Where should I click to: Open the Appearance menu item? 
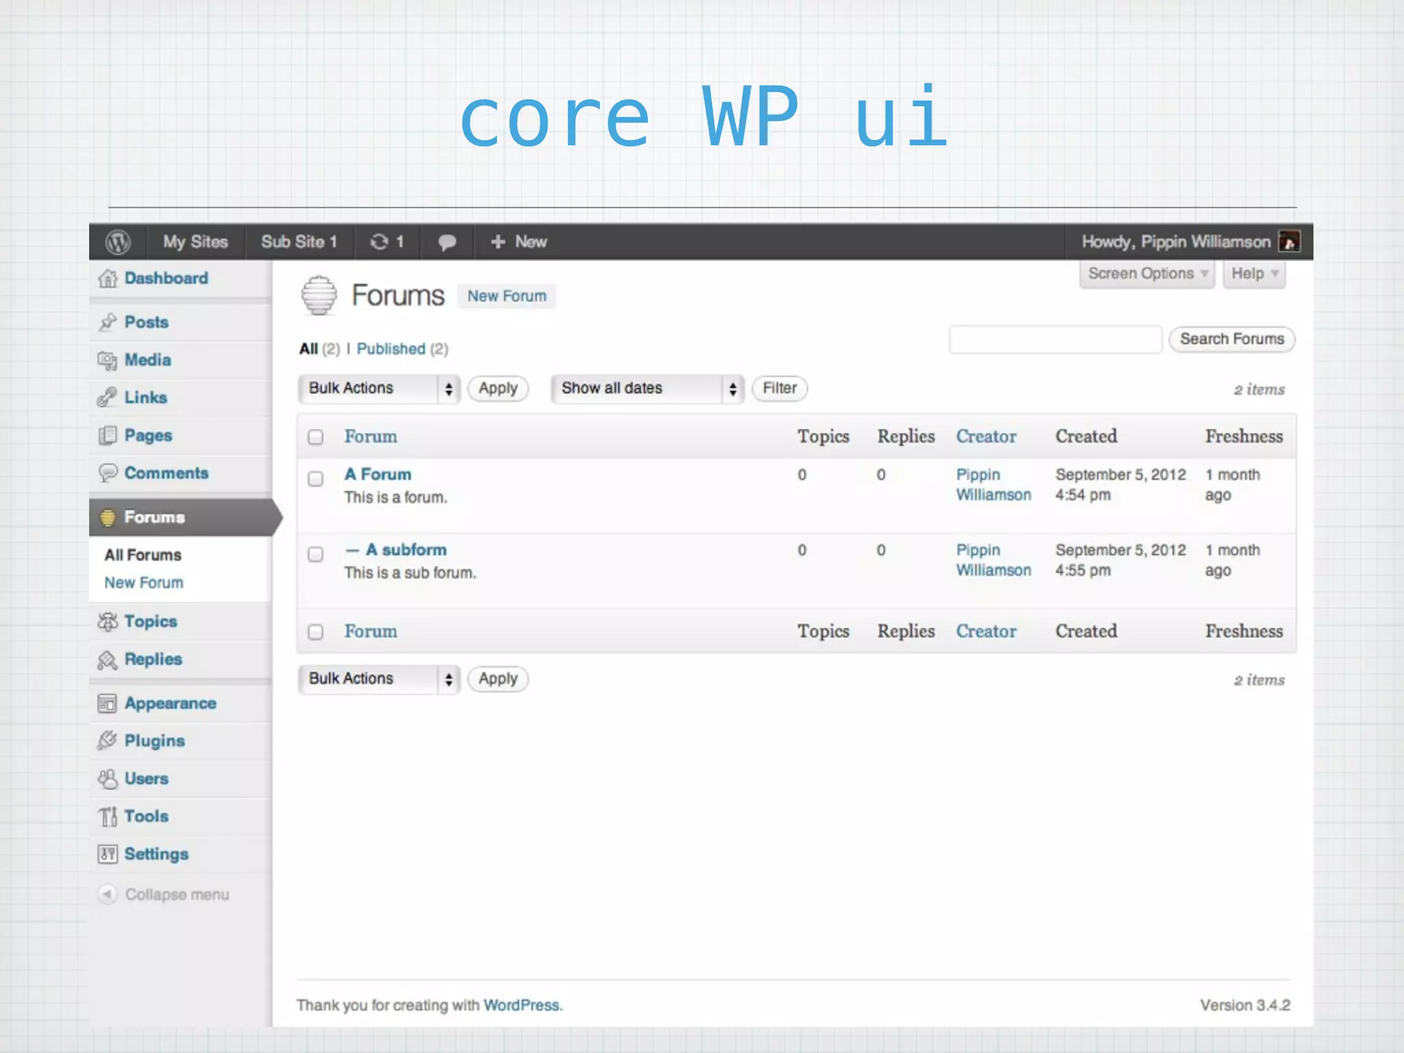coord(171,703)
